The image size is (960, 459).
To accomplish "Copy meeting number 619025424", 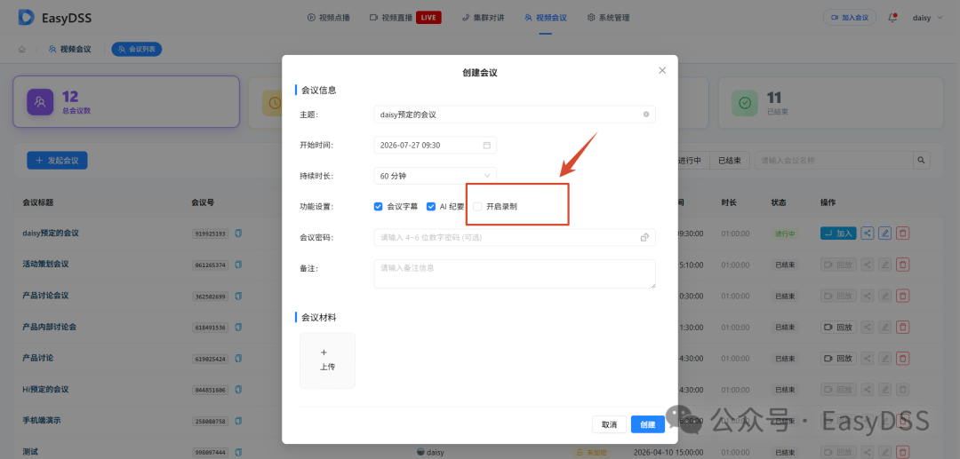I will (x=239, y=358).
